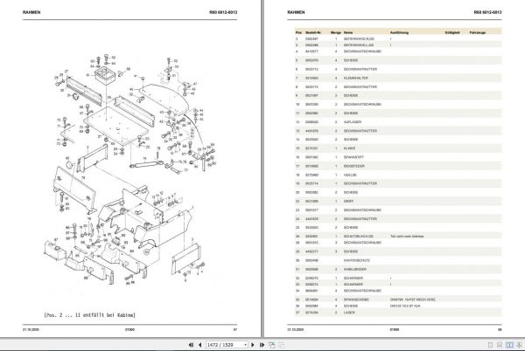The image size is (525, 351).
Task: Click the RAHMEN heading on left page
Action: click(x=31, y=12)
